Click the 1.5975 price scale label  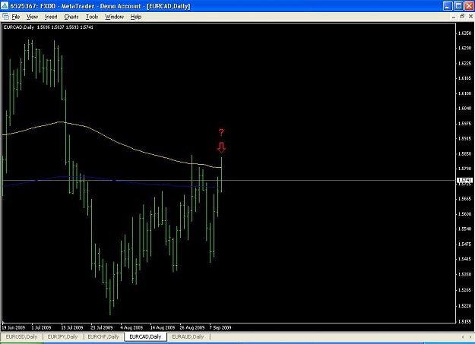[x=465, y=124]
